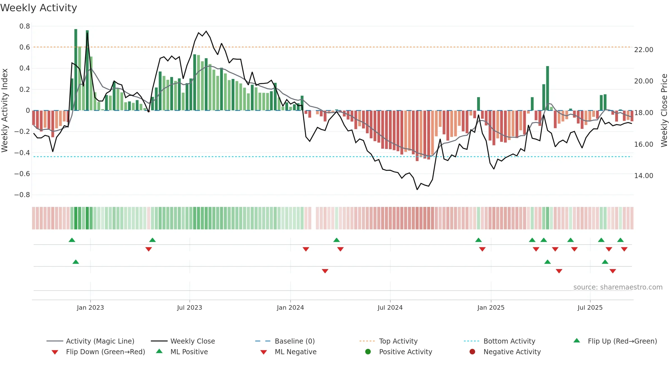Click the Weekly Activity Index axis title
Viewport: 672px width, 378px height.
point(5,110)
